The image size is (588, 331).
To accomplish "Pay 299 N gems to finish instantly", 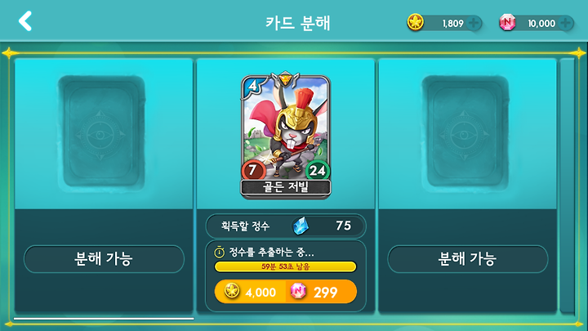I will [322, 292].
